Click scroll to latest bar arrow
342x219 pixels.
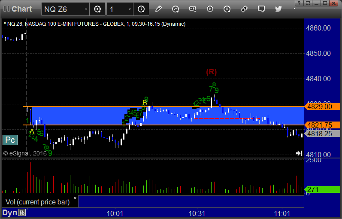299,153
